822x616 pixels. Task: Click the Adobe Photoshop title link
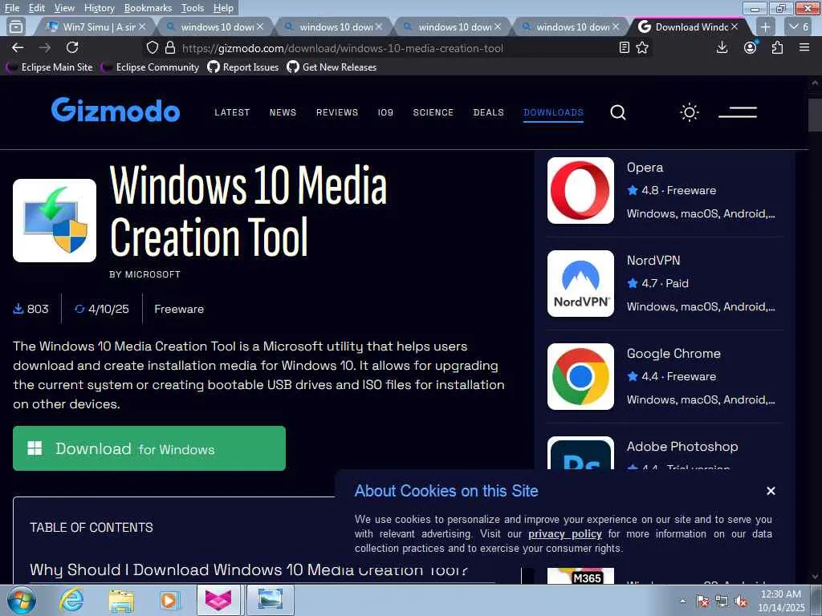682,446
